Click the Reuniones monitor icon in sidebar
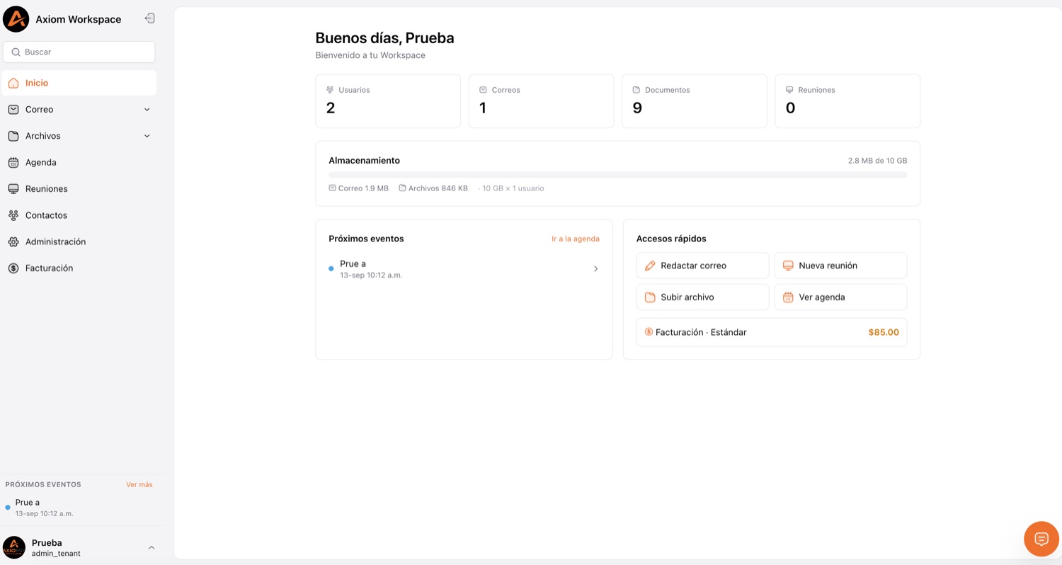 pos(13,189)
